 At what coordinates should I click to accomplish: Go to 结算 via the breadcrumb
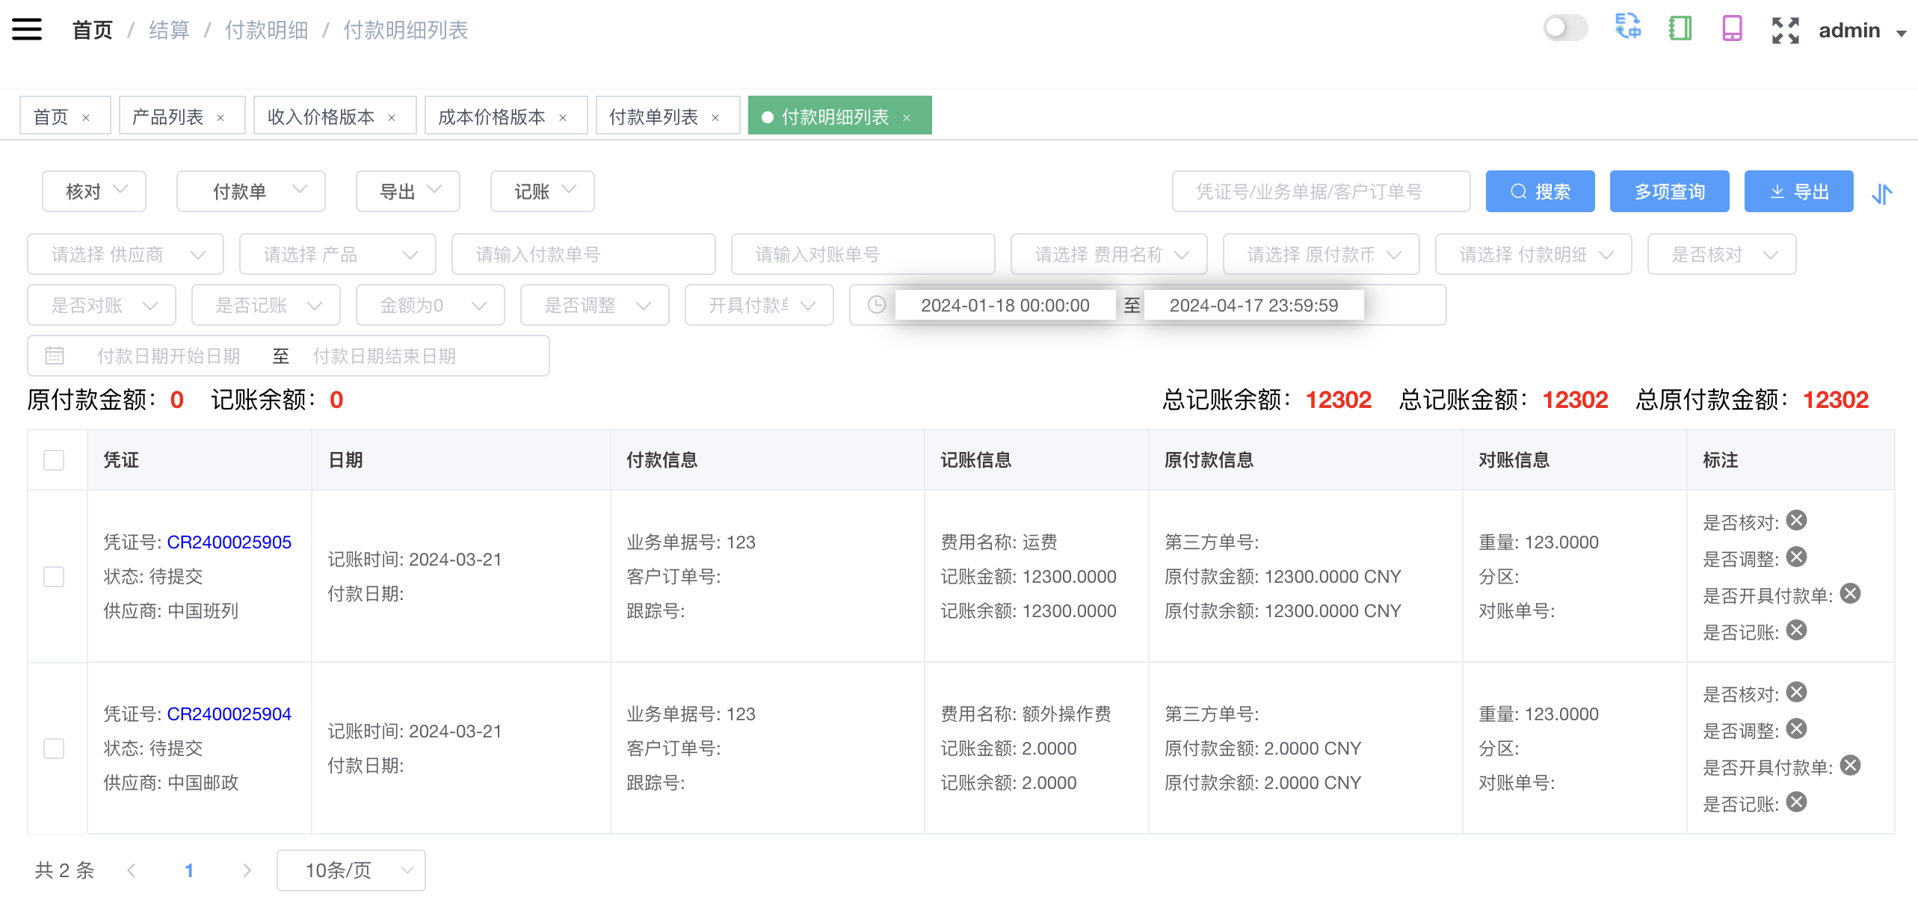169,30
